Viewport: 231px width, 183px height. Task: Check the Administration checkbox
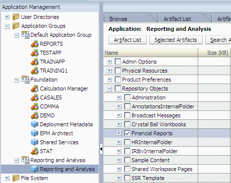(127, 97)
